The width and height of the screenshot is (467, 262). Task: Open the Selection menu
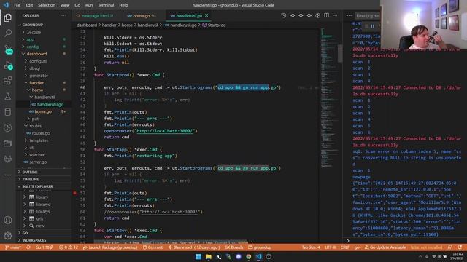47,5
